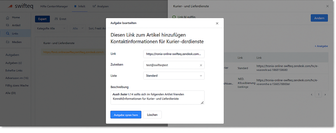Viewport: 336px width, 133px height.
Task: Switch to the Infeilt tab
Action: pos(80,6)
